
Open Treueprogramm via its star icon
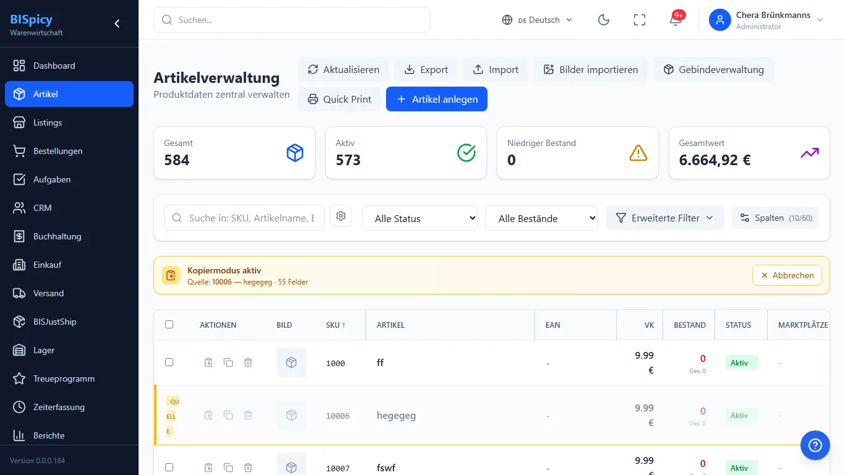pyautogui.click(x=19, y=379)
